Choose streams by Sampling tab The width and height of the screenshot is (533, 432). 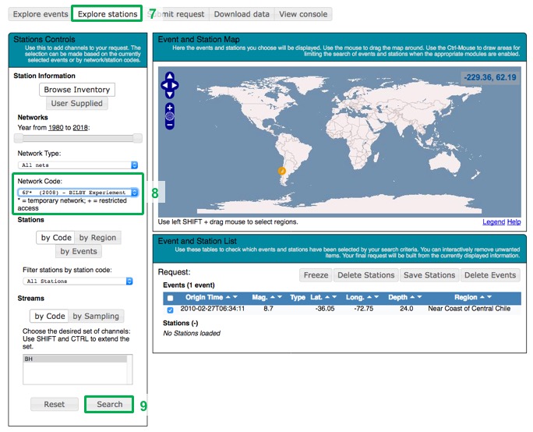[96, 316]
